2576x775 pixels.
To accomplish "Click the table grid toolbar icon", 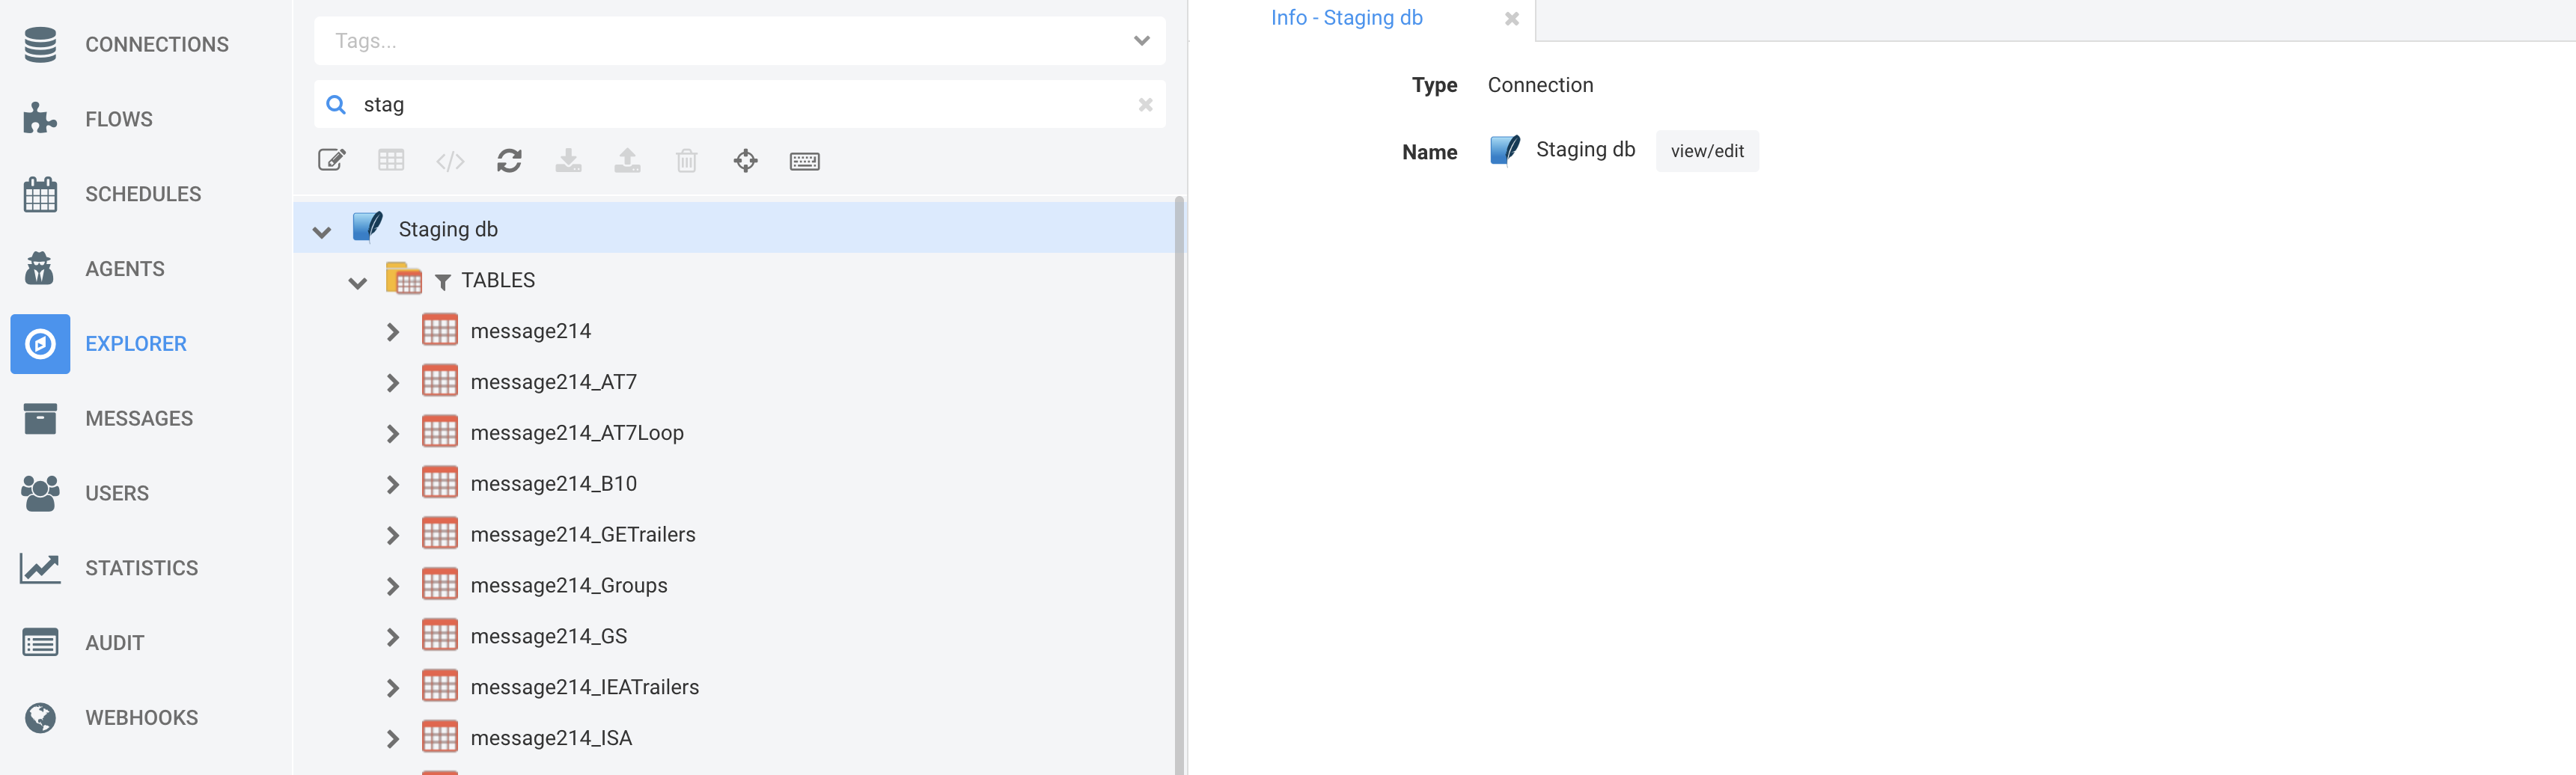I will [x=391, y=160].
